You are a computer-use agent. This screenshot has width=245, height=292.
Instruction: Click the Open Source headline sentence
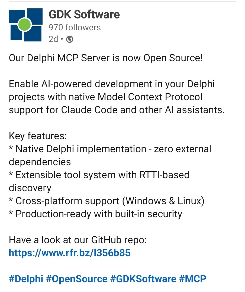(106, 58)
